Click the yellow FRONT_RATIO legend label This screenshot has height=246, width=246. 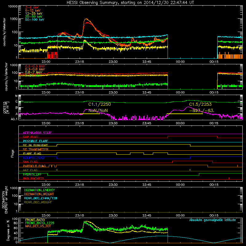point(35,220)
